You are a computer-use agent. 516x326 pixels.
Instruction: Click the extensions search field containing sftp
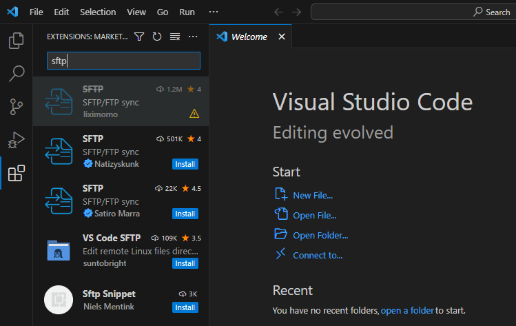(x=123, y=61)
